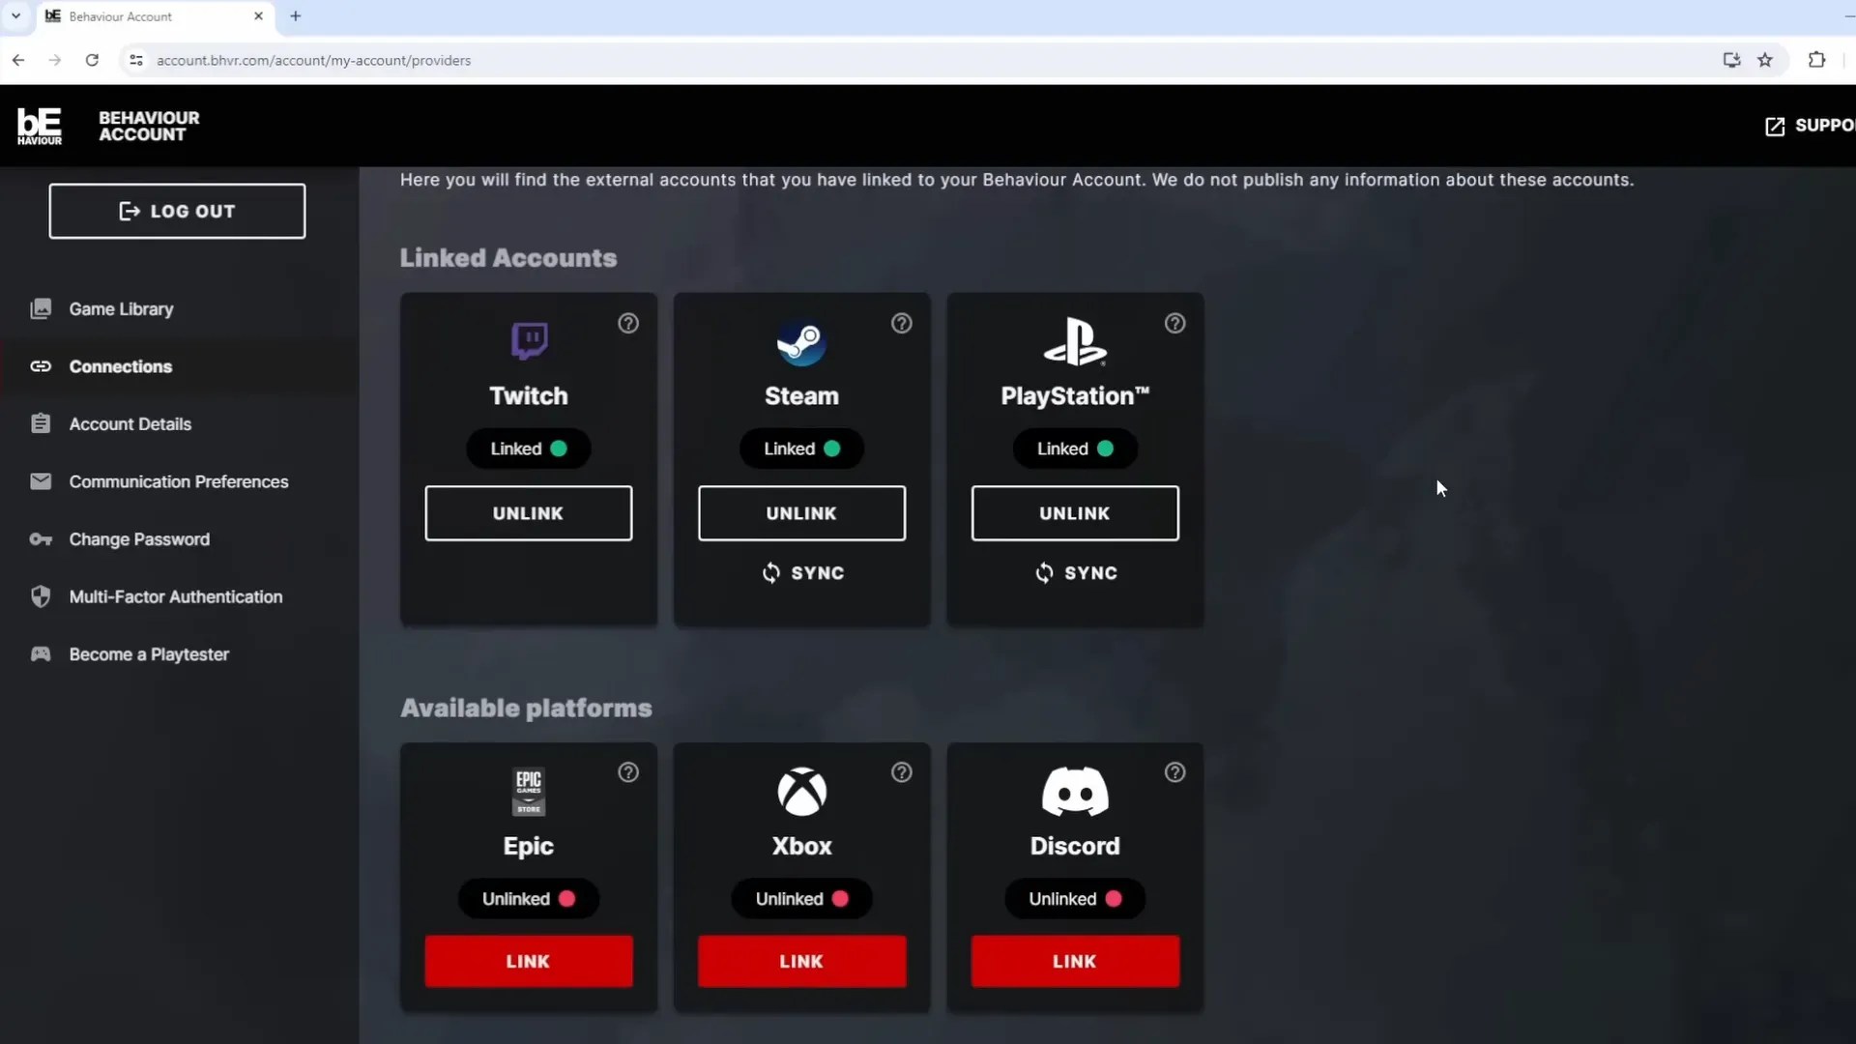Unlink the Twitch account
1856x1044 pixels.
[x=528, y=513]
